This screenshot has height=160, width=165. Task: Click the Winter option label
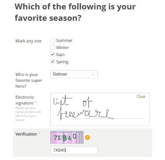62,47
